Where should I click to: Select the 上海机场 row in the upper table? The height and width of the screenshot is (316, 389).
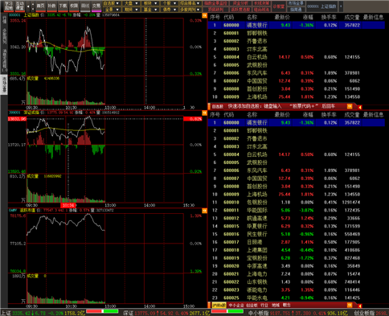pos(297,96)
